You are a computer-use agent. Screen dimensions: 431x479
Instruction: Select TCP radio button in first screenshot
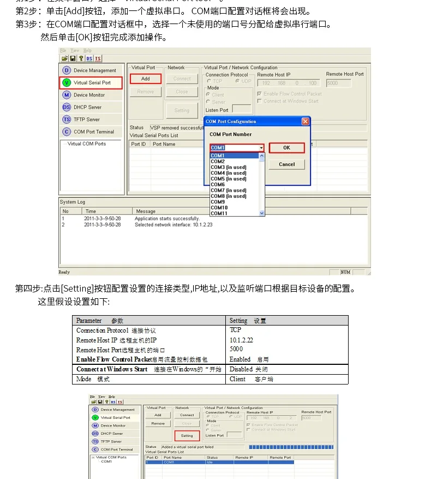[x=209, y=81]
